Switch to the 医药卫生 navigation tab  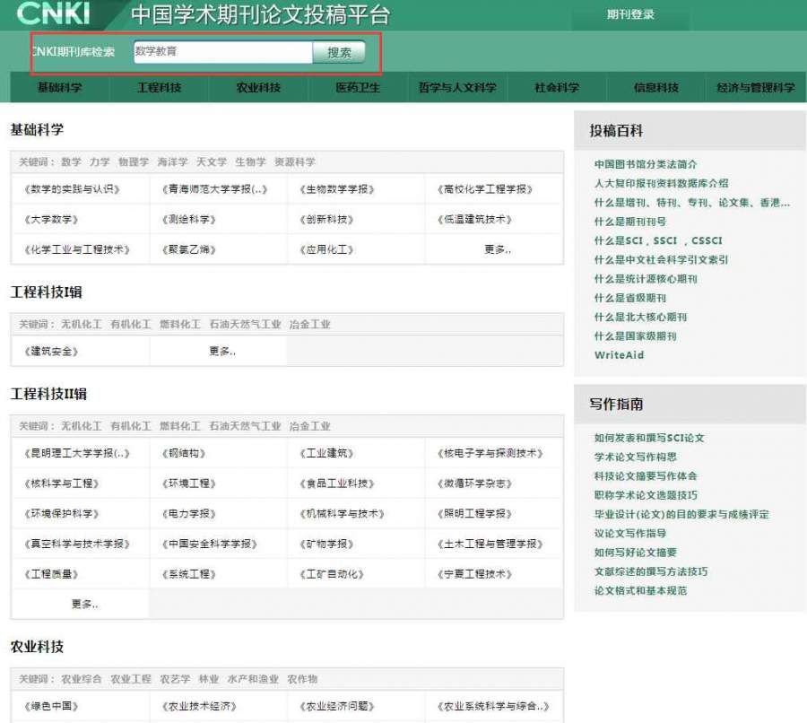coord(358,88)
